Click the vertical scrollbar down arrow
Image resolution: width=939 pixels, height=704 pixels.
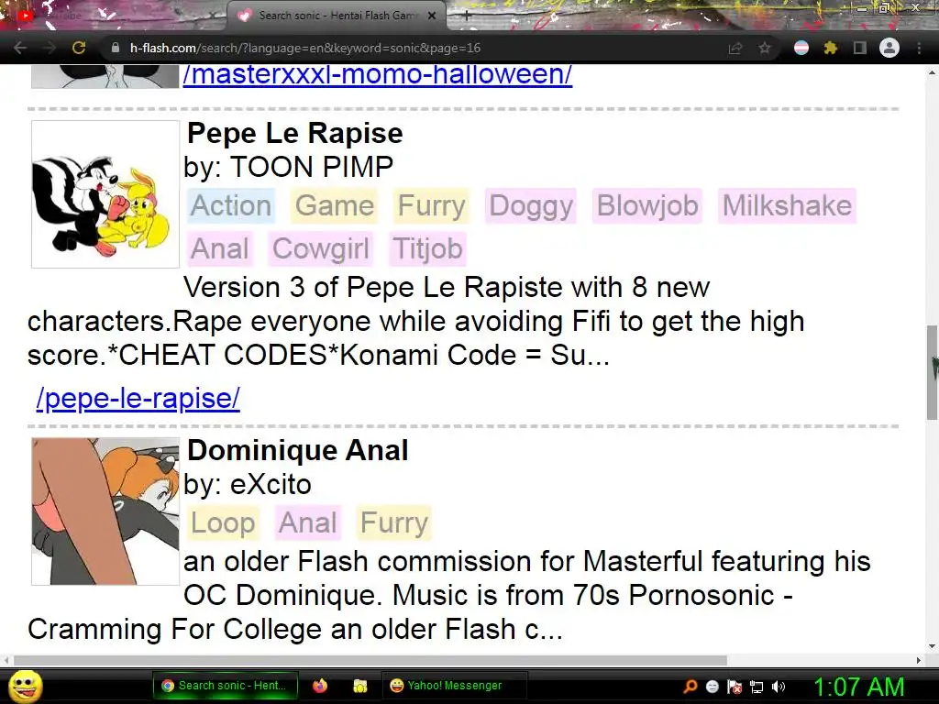point(932,646)
